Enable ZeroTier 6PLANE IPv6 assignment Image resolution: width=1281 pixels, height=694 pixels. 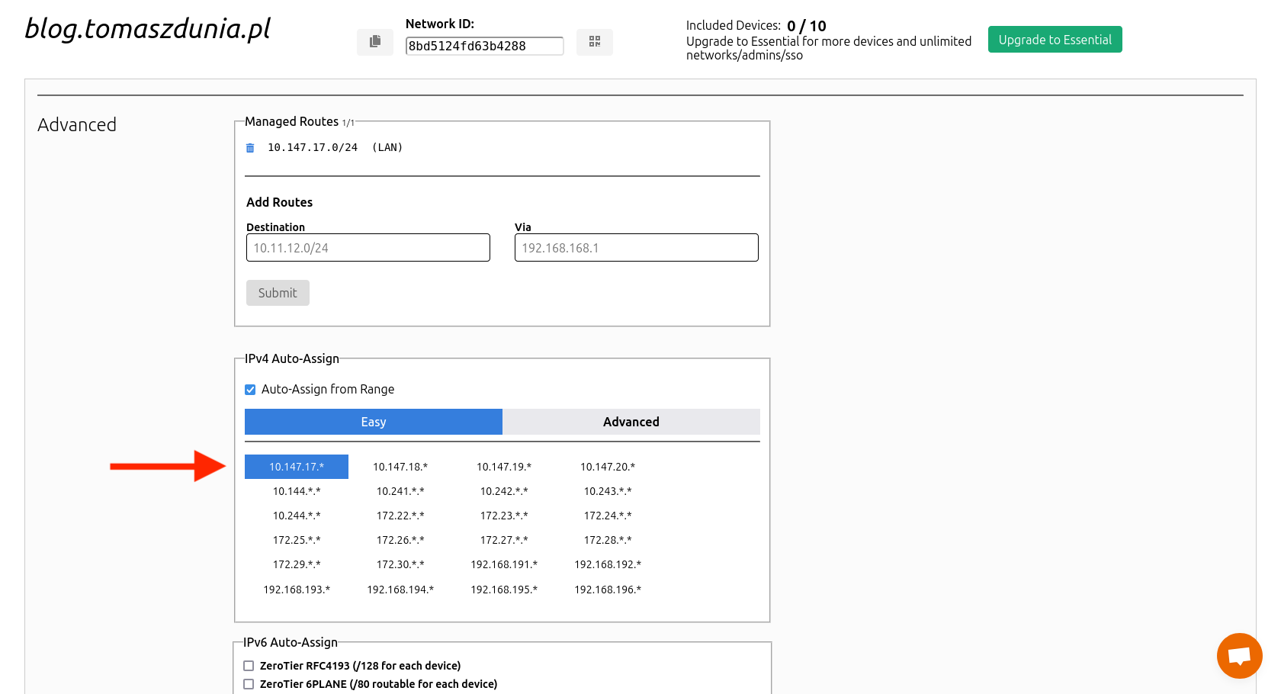pos(249,684)
